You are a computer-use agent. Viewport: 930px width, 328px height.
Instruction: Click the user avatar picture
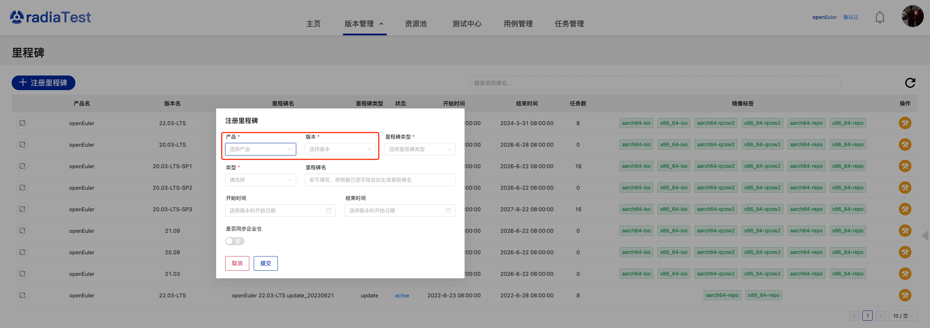point(912,16)
